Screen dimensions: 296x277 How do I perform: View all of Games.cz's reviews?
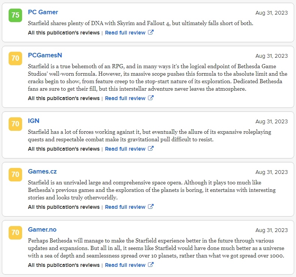(64, 207)
